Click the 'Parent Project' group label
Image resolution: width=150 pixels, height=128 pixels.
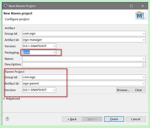(x=14, y=72)
